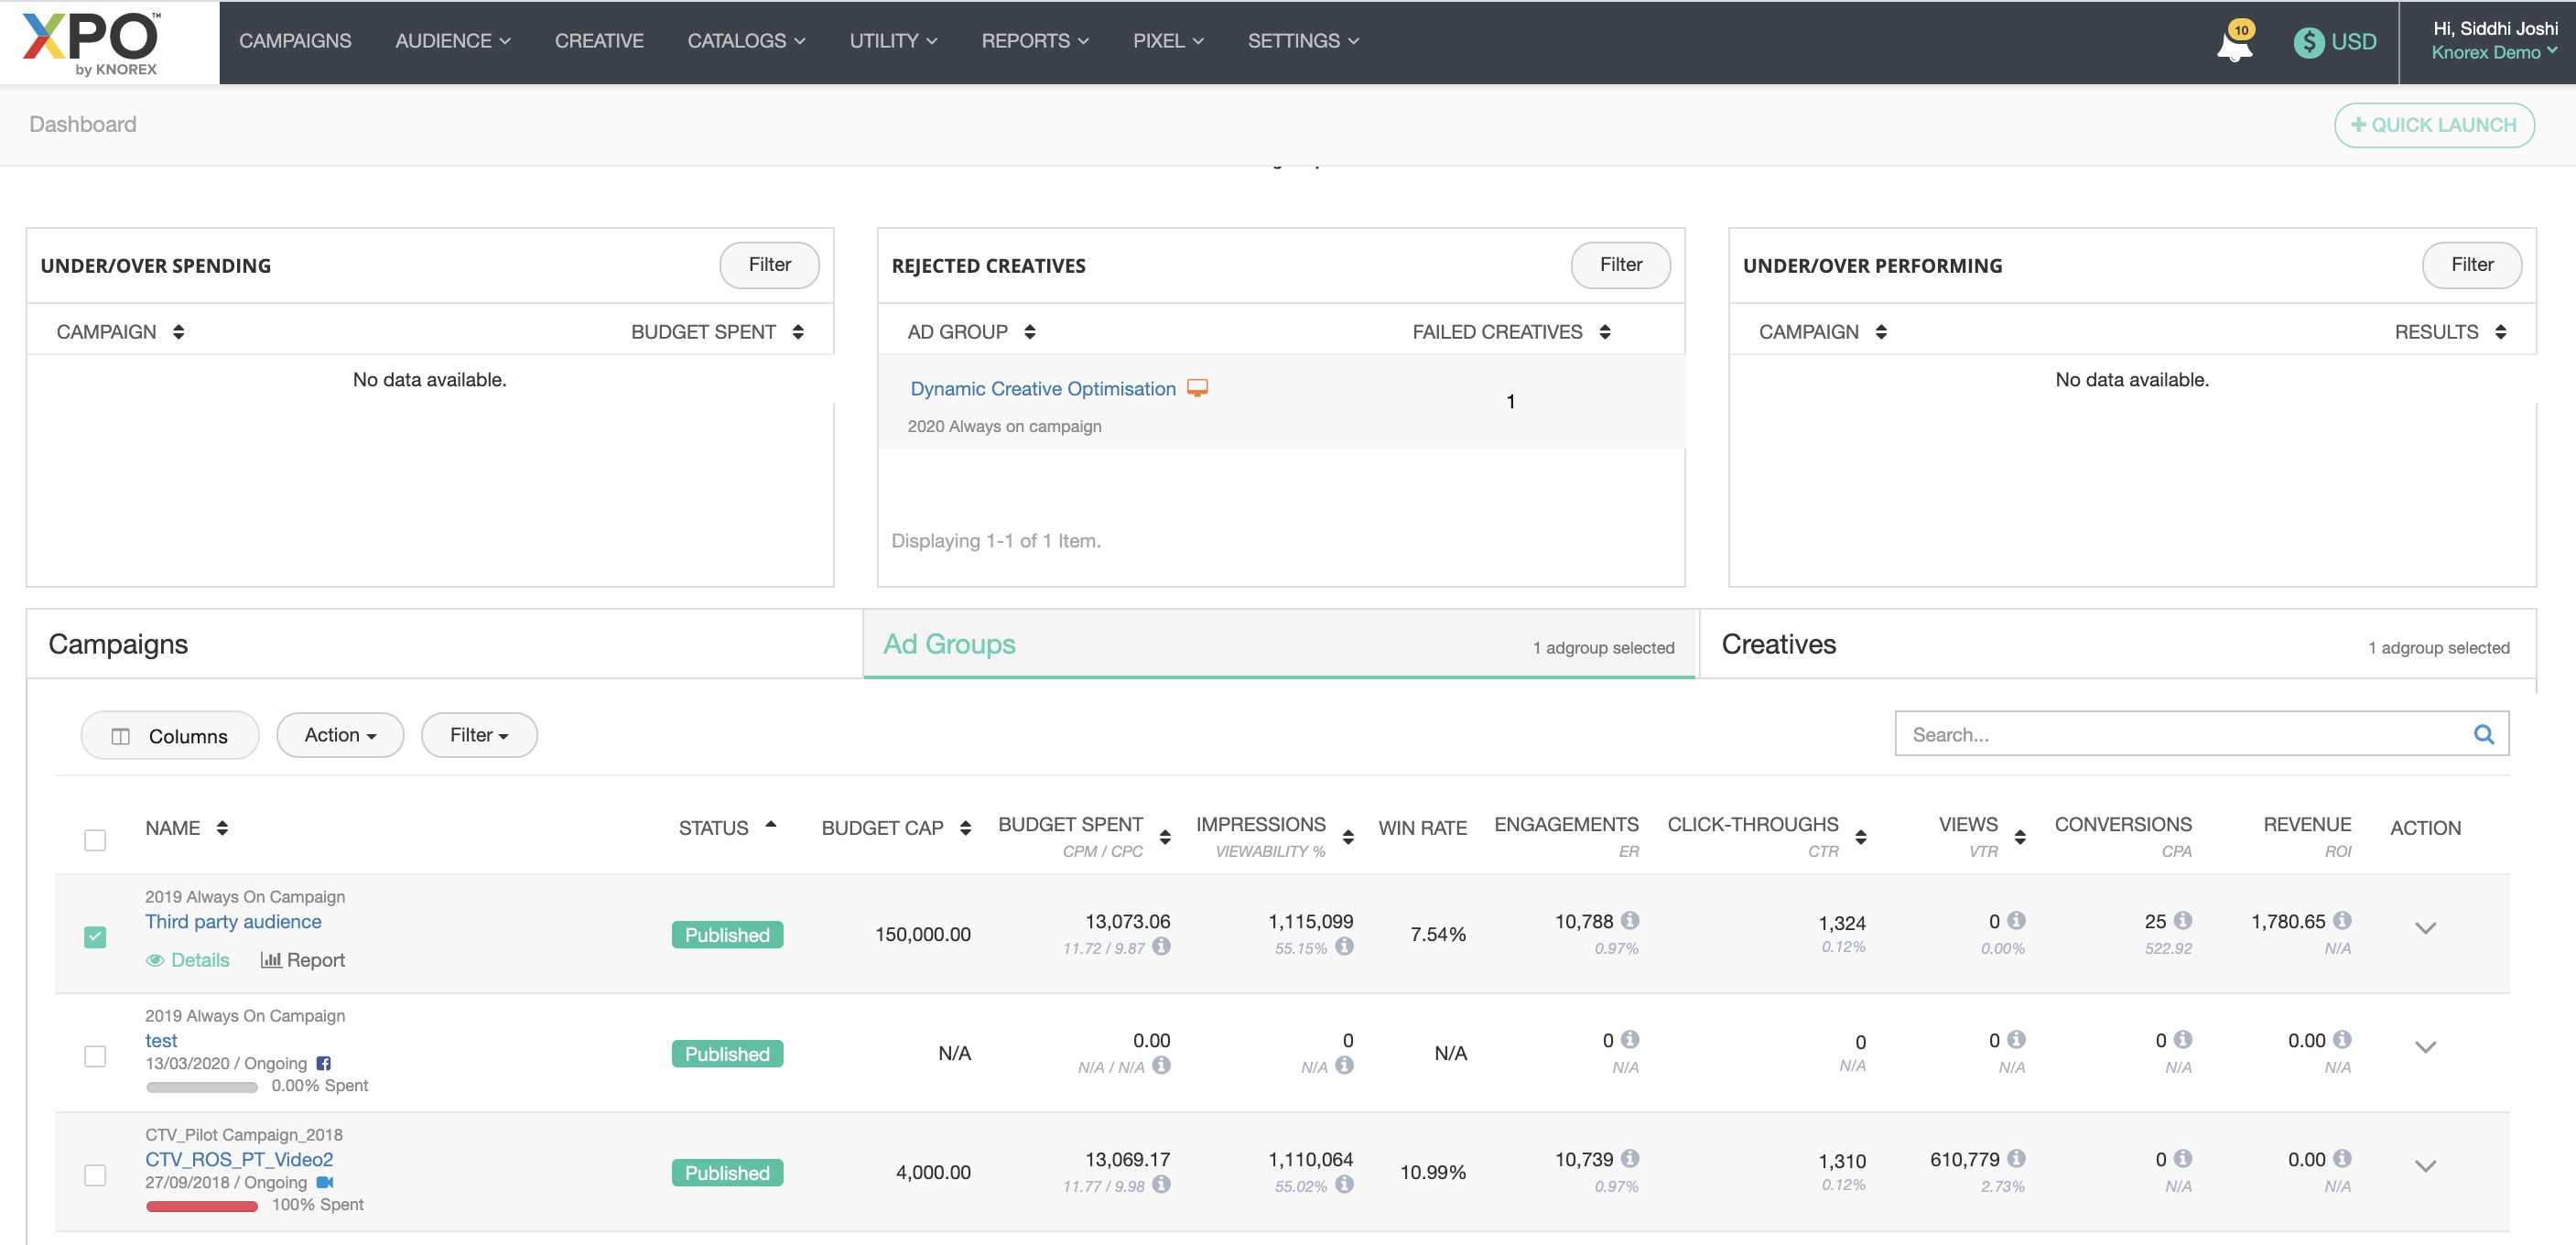Click the search magnifier icon
This screenshot has height=1245, width=2576.
pos(2483,735)
